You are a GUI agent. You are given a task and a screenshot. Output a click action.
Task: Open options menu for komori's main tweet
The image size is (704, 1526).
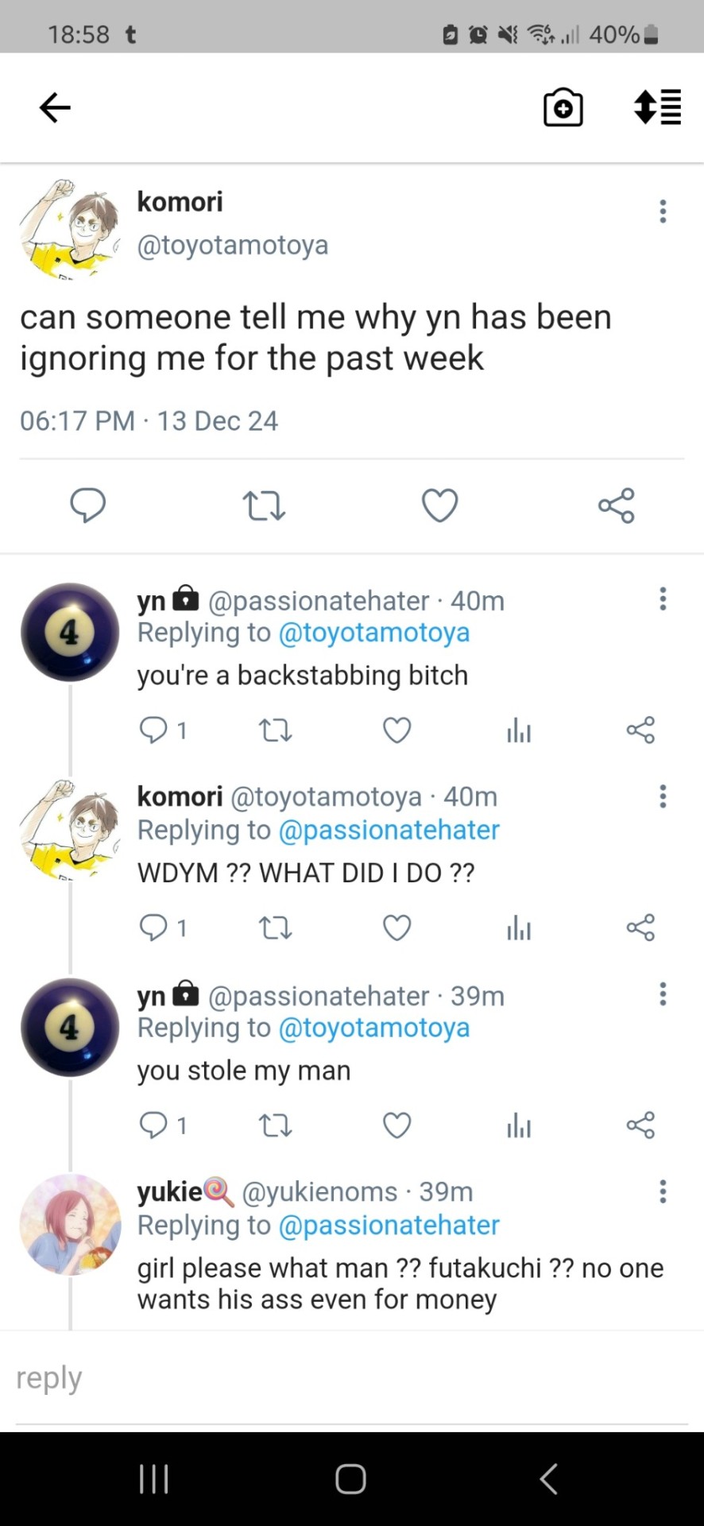663,211
